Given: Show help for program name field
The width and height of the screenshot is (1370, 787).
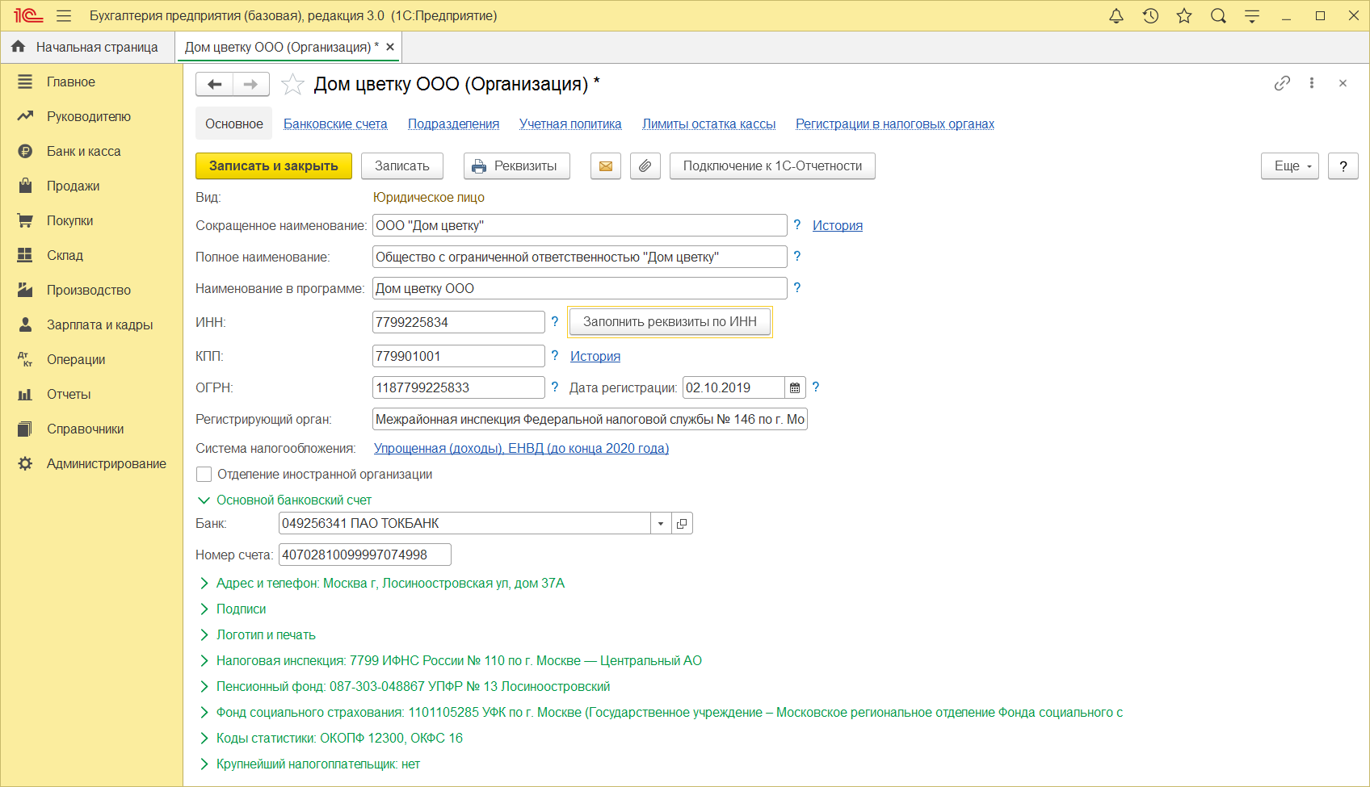Looking at the screenshot, I should 797,288.
